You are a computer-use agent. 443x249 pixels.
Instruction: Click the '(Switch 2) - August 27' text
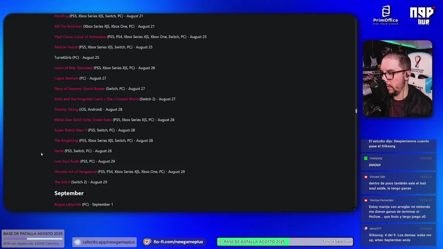pos(157,99)
